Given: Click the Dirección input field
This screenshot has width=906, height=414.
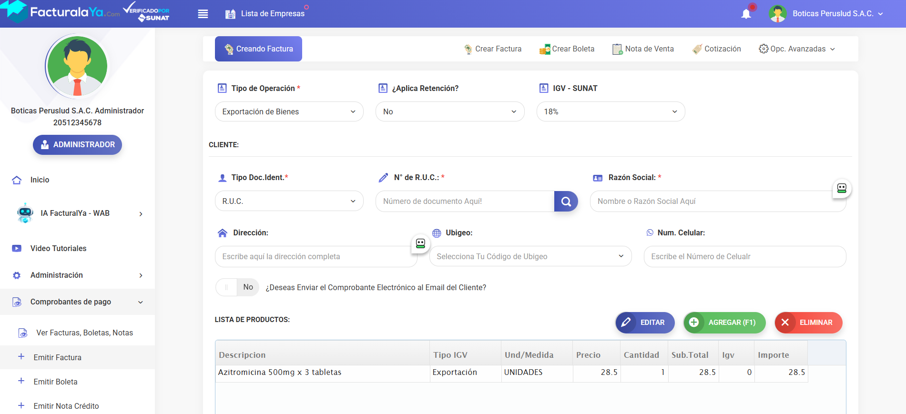Looking at the screenshot, I should (316, 257).
